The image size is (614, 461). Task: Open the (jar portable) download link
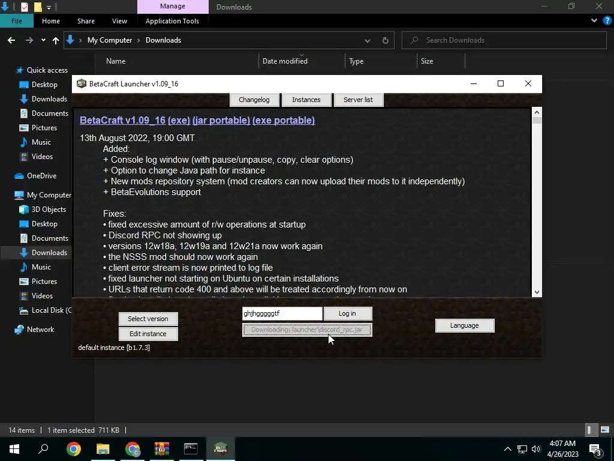point(221,120)
